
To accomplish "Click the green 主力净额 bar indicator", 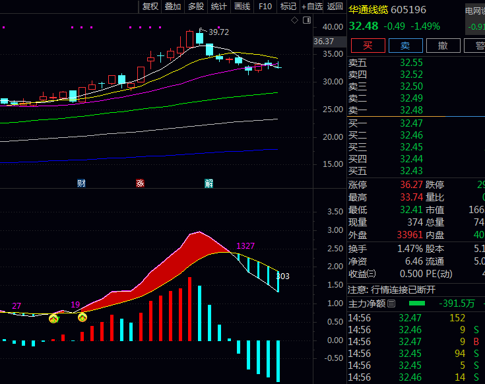I will (417, 304).
